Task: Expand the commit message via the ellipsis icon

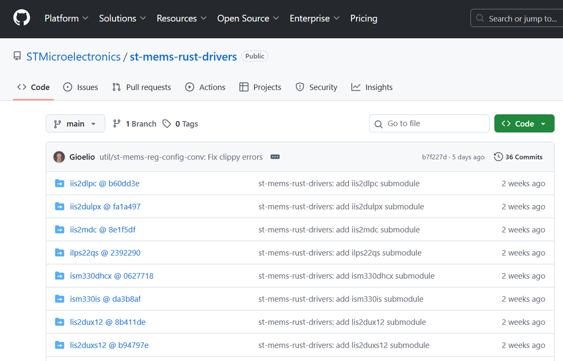Action: click(x=275, y=157)
